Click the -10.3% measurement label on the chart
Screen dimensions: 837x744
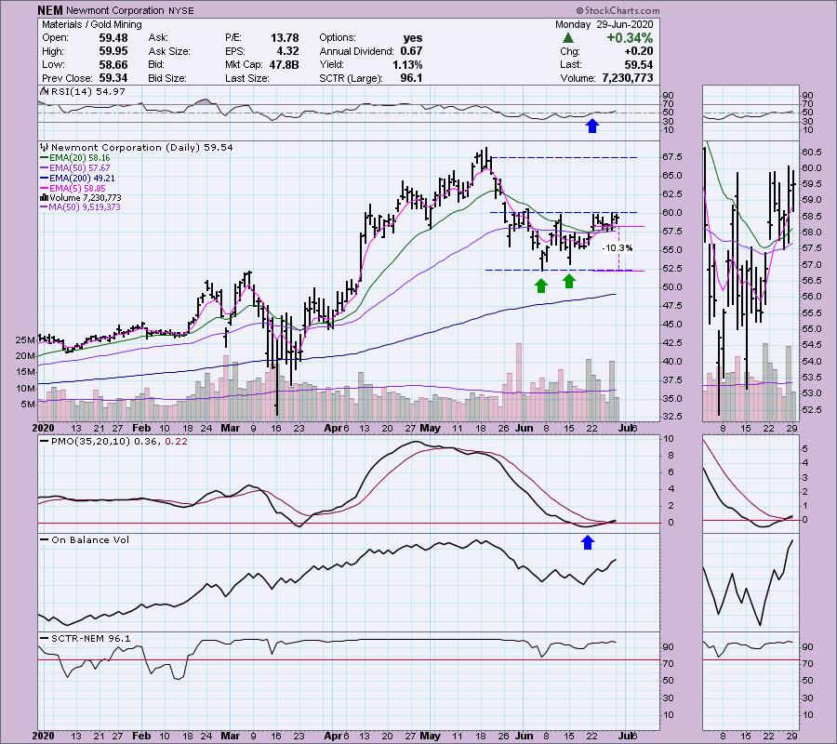[x=618, y=248]
